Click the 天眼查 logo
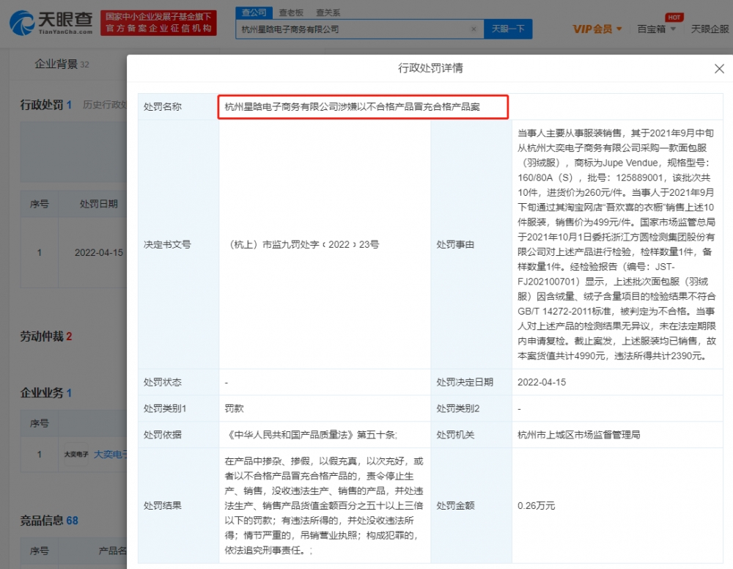 pyautogui.click(x=51, y=23)
